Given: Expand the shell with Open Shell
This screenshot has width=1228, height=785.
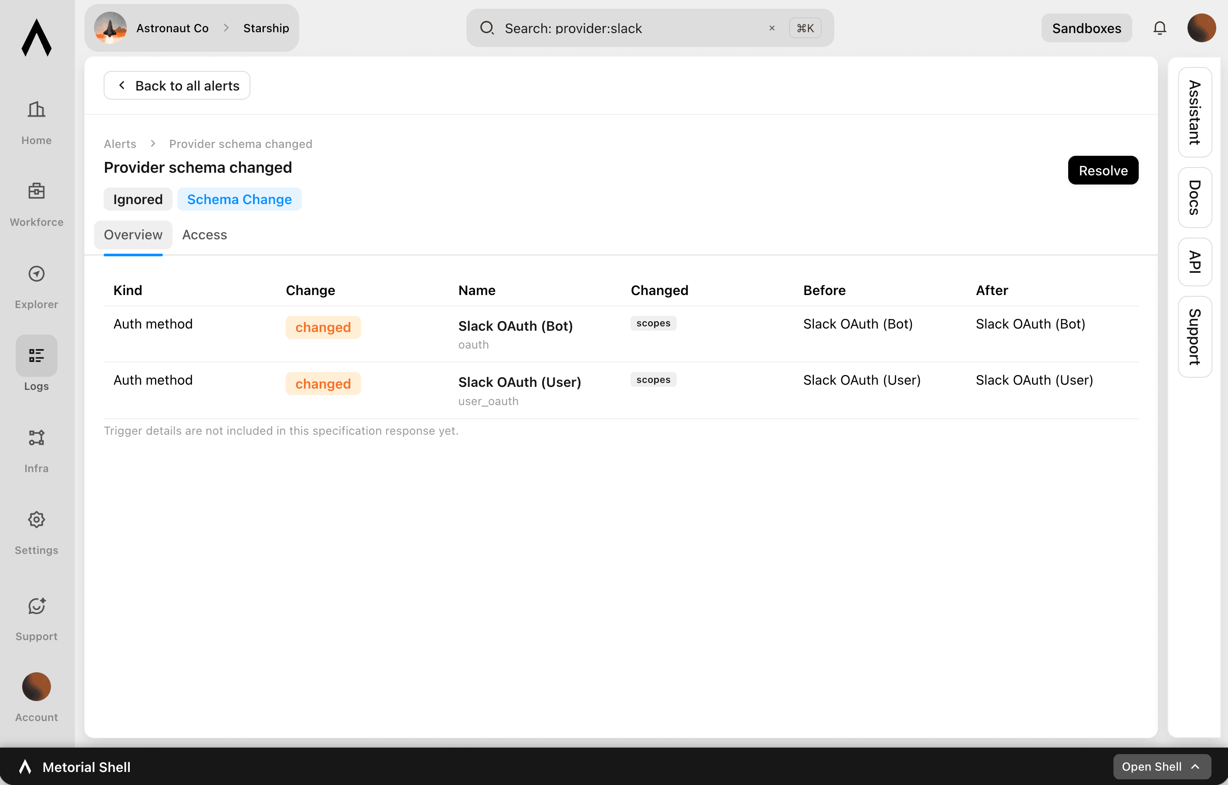Looking at the screenshot, I should pos(1162,767).
